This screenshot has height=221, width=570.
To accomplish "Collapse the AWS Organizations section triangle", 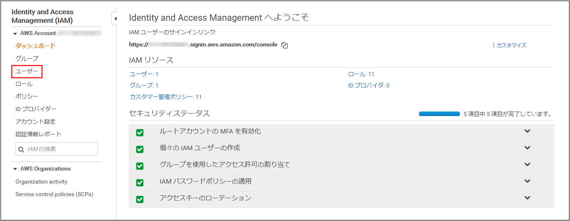I will point(15,169).
